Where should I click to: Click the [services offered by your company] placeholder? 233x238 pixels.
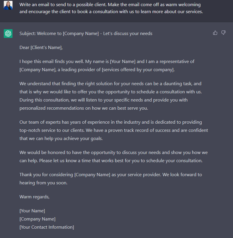(x=138, y=70)
